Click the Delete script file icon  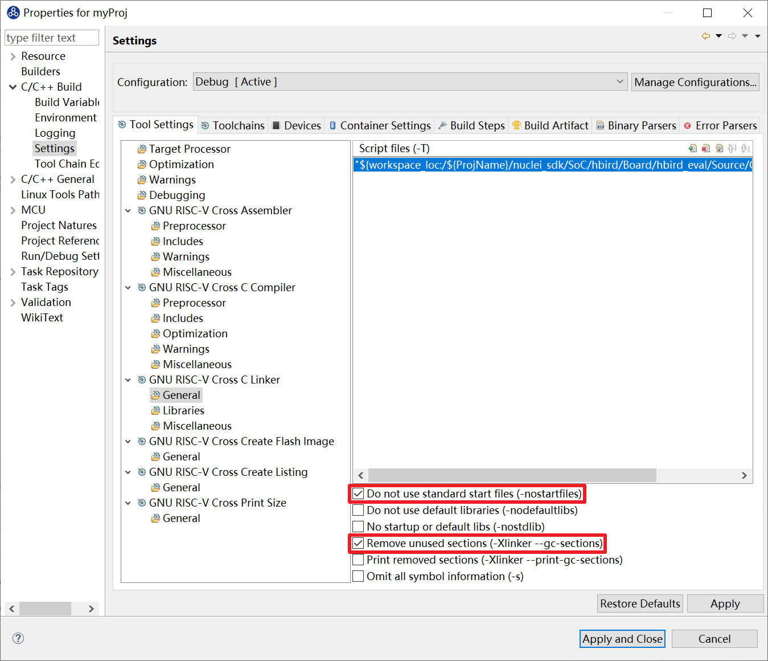click(x=706, y=149)
